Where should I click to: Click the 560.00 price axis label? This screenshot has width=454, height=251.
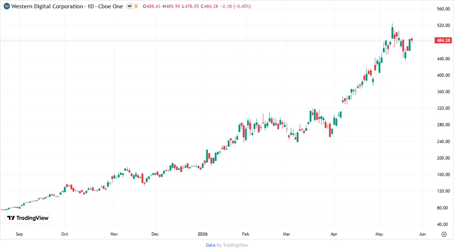point(443,9)
